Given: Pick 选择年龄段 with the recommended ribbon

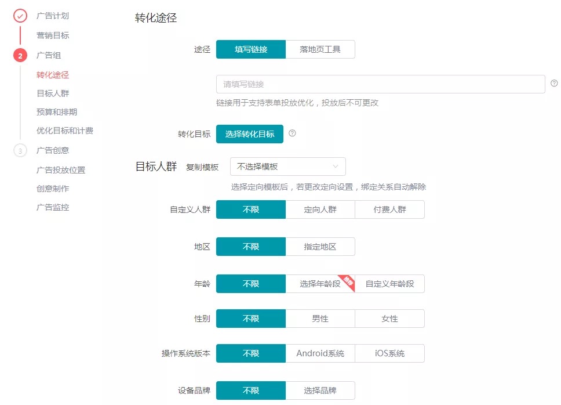Looking at the screenshot, I should click(x=320, y=284).
